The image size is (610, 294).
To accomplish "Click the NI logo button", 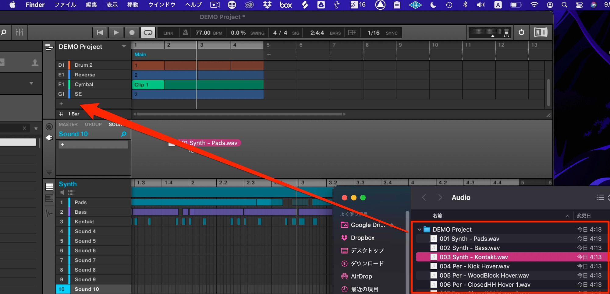I will pyautogui.click(x=541, y=32).
